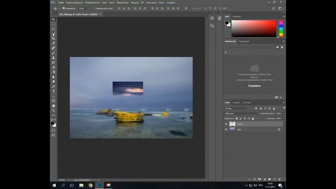Open the Photoshop search icon in options bar
This screenshot has width=336, height=189.
274,8
